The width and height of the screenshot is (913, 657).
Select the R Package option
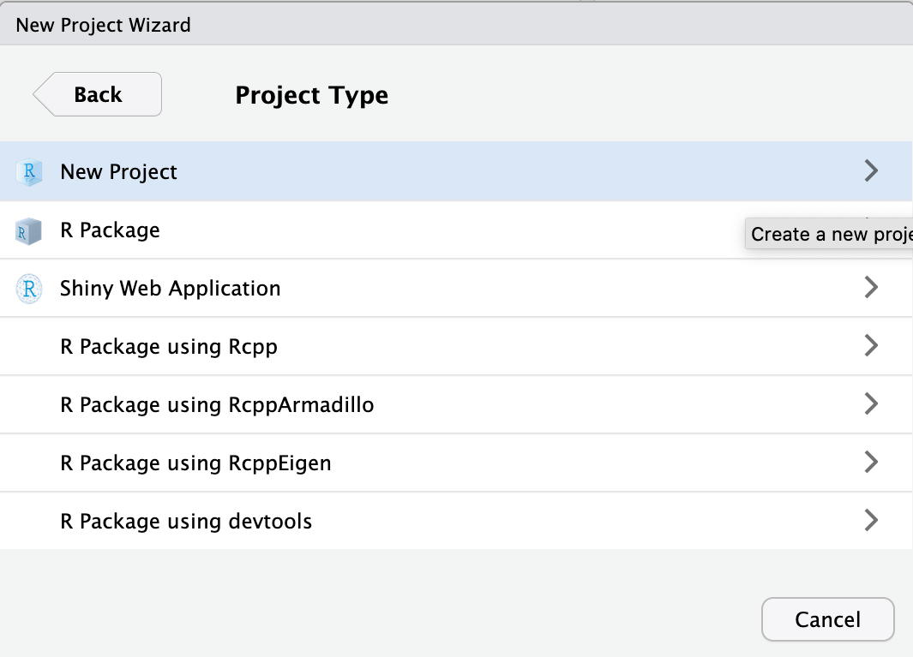110,230
